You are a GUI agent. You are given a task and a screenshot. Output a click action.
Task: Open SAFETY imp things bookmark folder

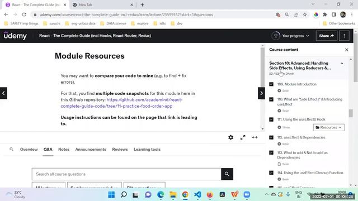pos(21,23)
